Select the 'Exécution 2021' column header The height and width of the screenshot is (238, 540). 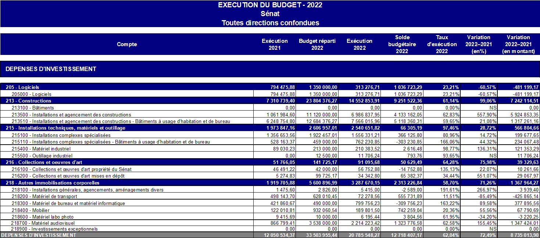[x=275, y=44]
